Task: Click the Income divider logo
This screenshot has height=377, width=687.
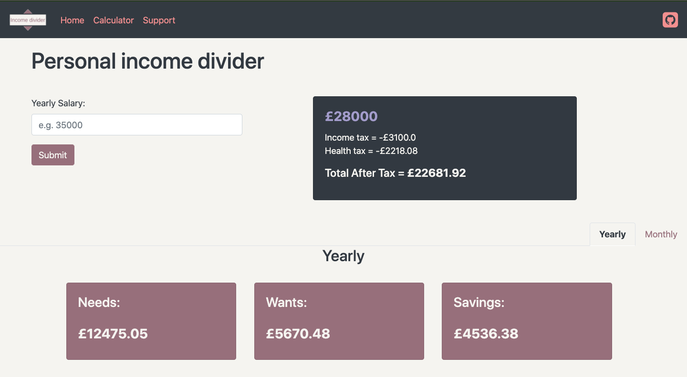Action: pyautogui.click(x=28, y=20)
